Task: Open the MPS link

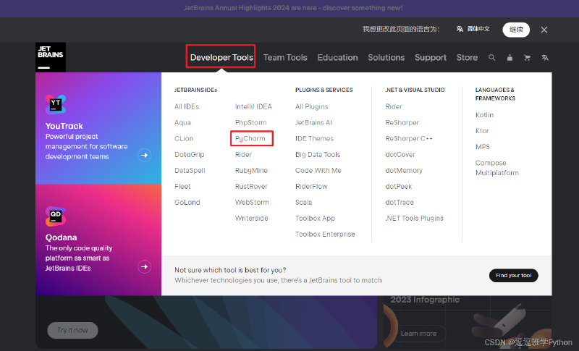Action: [x=482, y=146]
